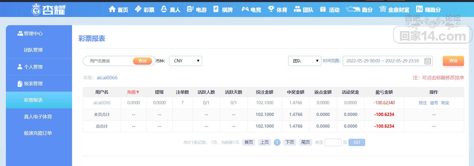474x166 pixels.
Task: Sort table by 中奖金额 header
Action: (x=296, y=92)
